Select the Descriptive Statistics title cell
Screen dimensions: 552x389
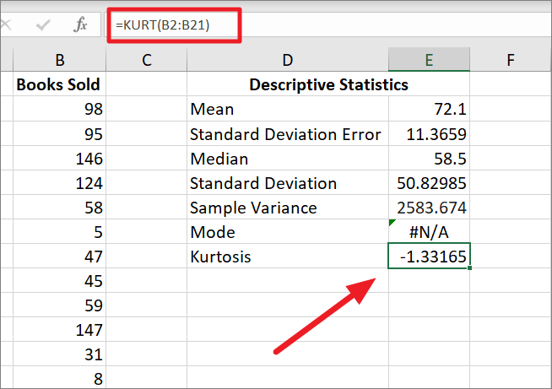coord(328,84)
